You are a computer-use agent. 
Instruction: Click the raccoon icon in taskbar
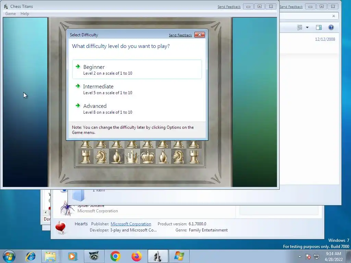[x=94, y=256]
